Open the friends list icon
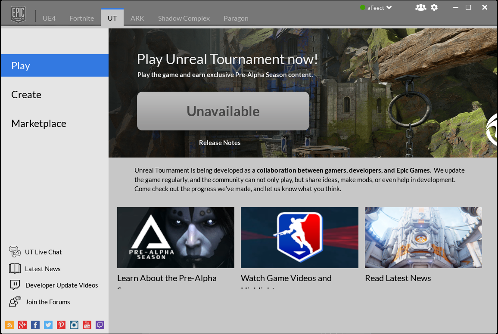The image size is (498, 334). [x=421, y=7]
